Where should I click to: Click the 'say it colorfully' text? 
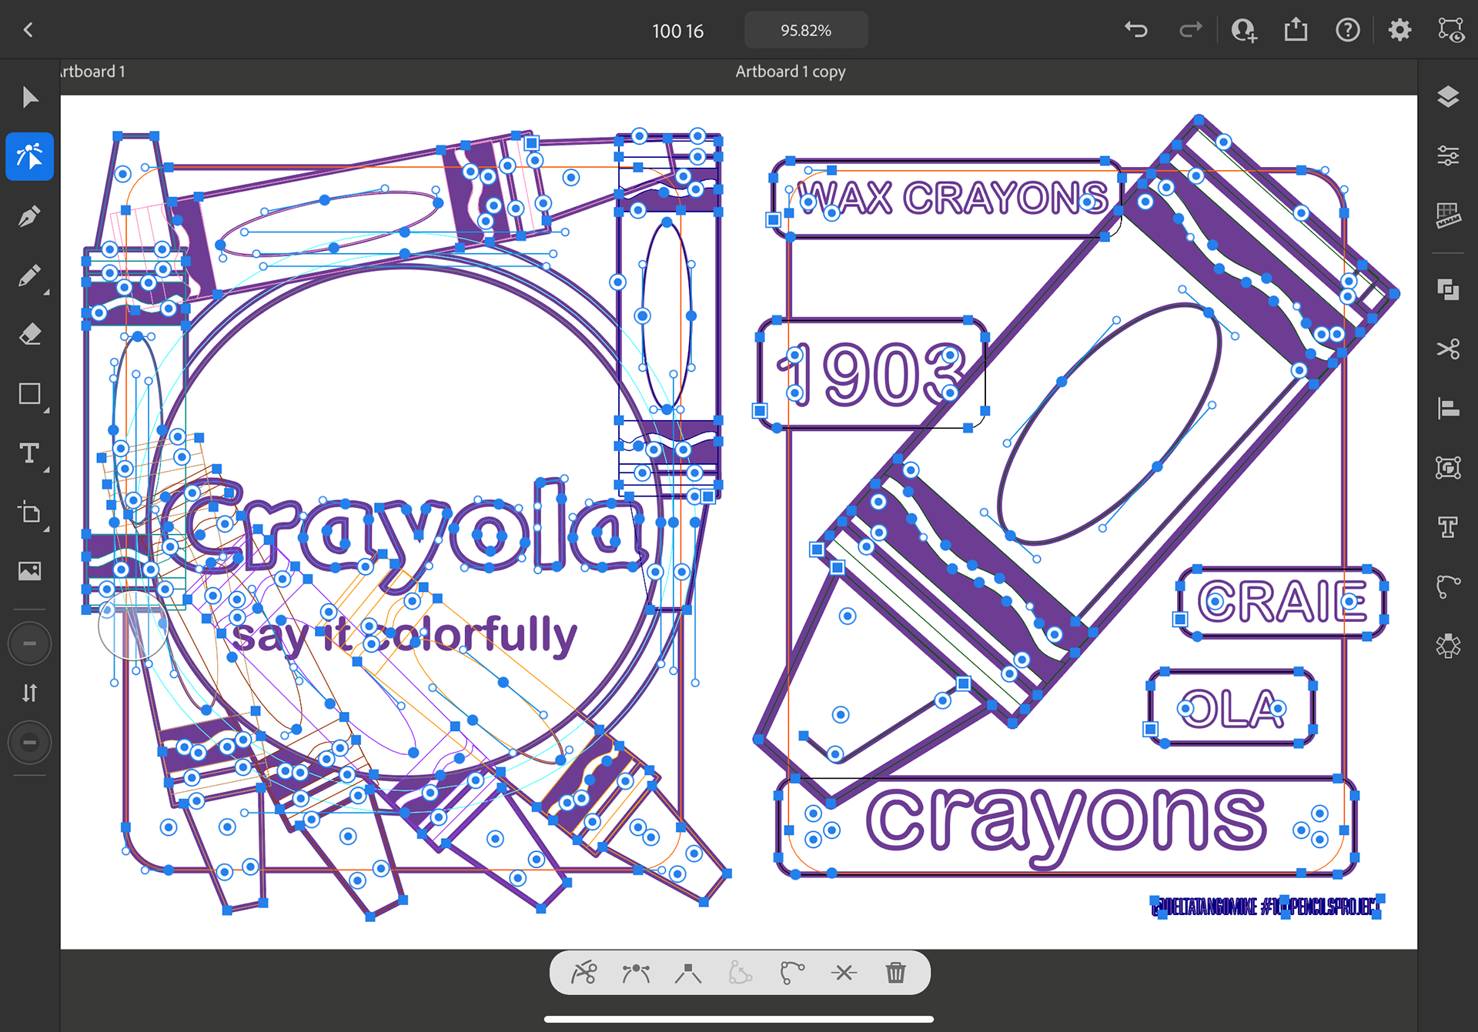[x=404, y=636]
